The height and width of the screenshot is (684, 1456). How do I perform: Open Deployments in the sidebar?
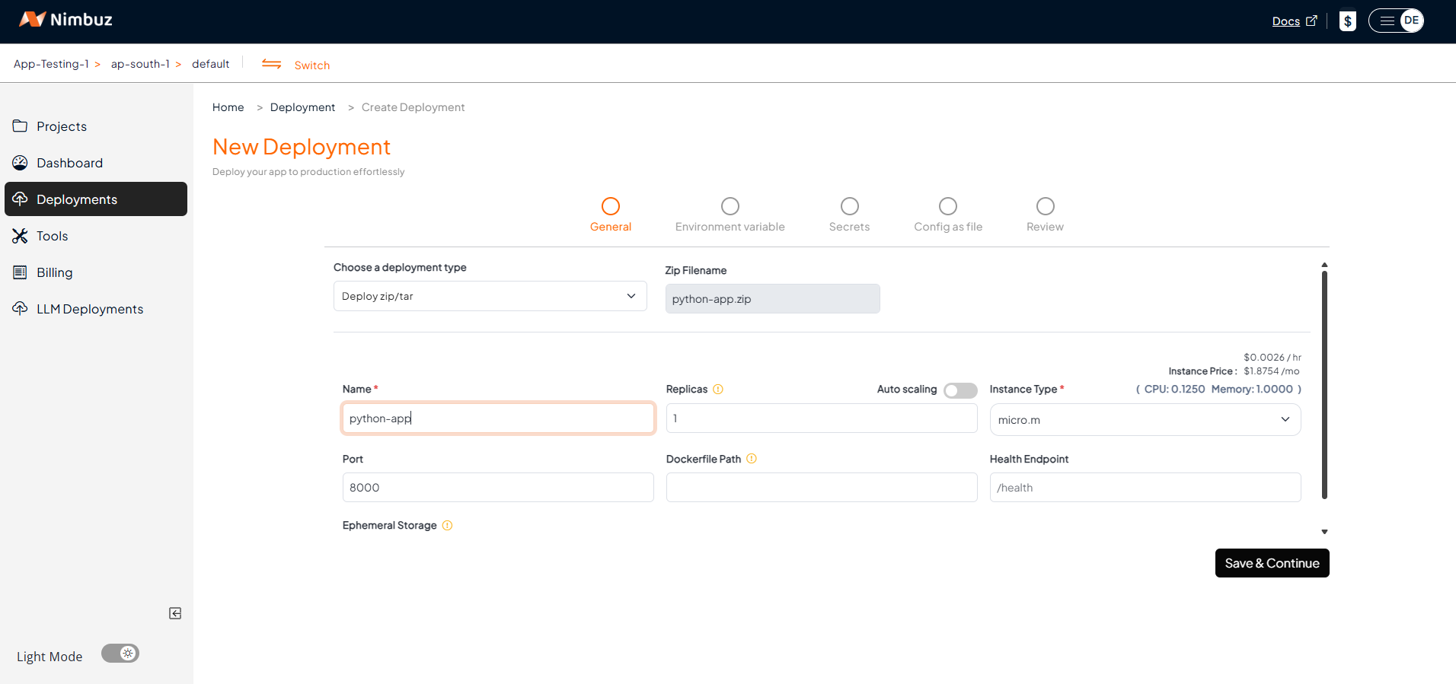[x=96, y=199]
